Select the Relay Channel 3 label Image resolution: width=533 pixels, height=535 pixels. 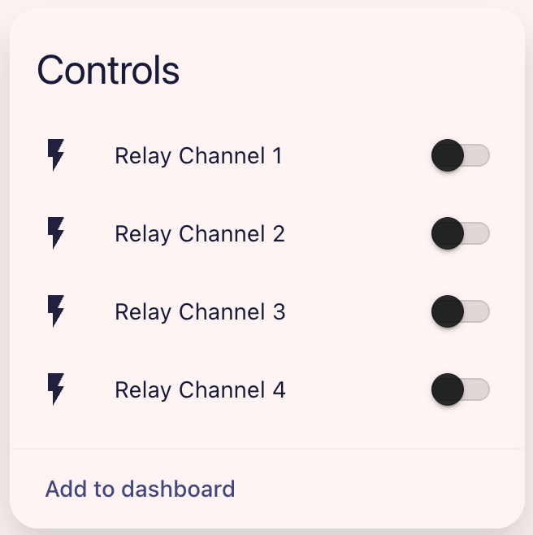click(x=200, y=311)
